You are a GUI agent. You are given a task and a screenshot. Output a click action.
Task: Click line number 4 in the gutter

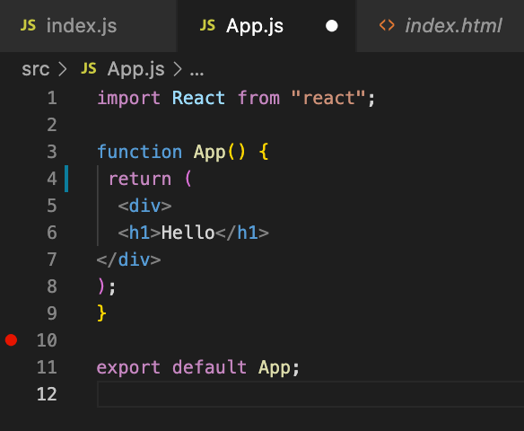click(52, 179)
